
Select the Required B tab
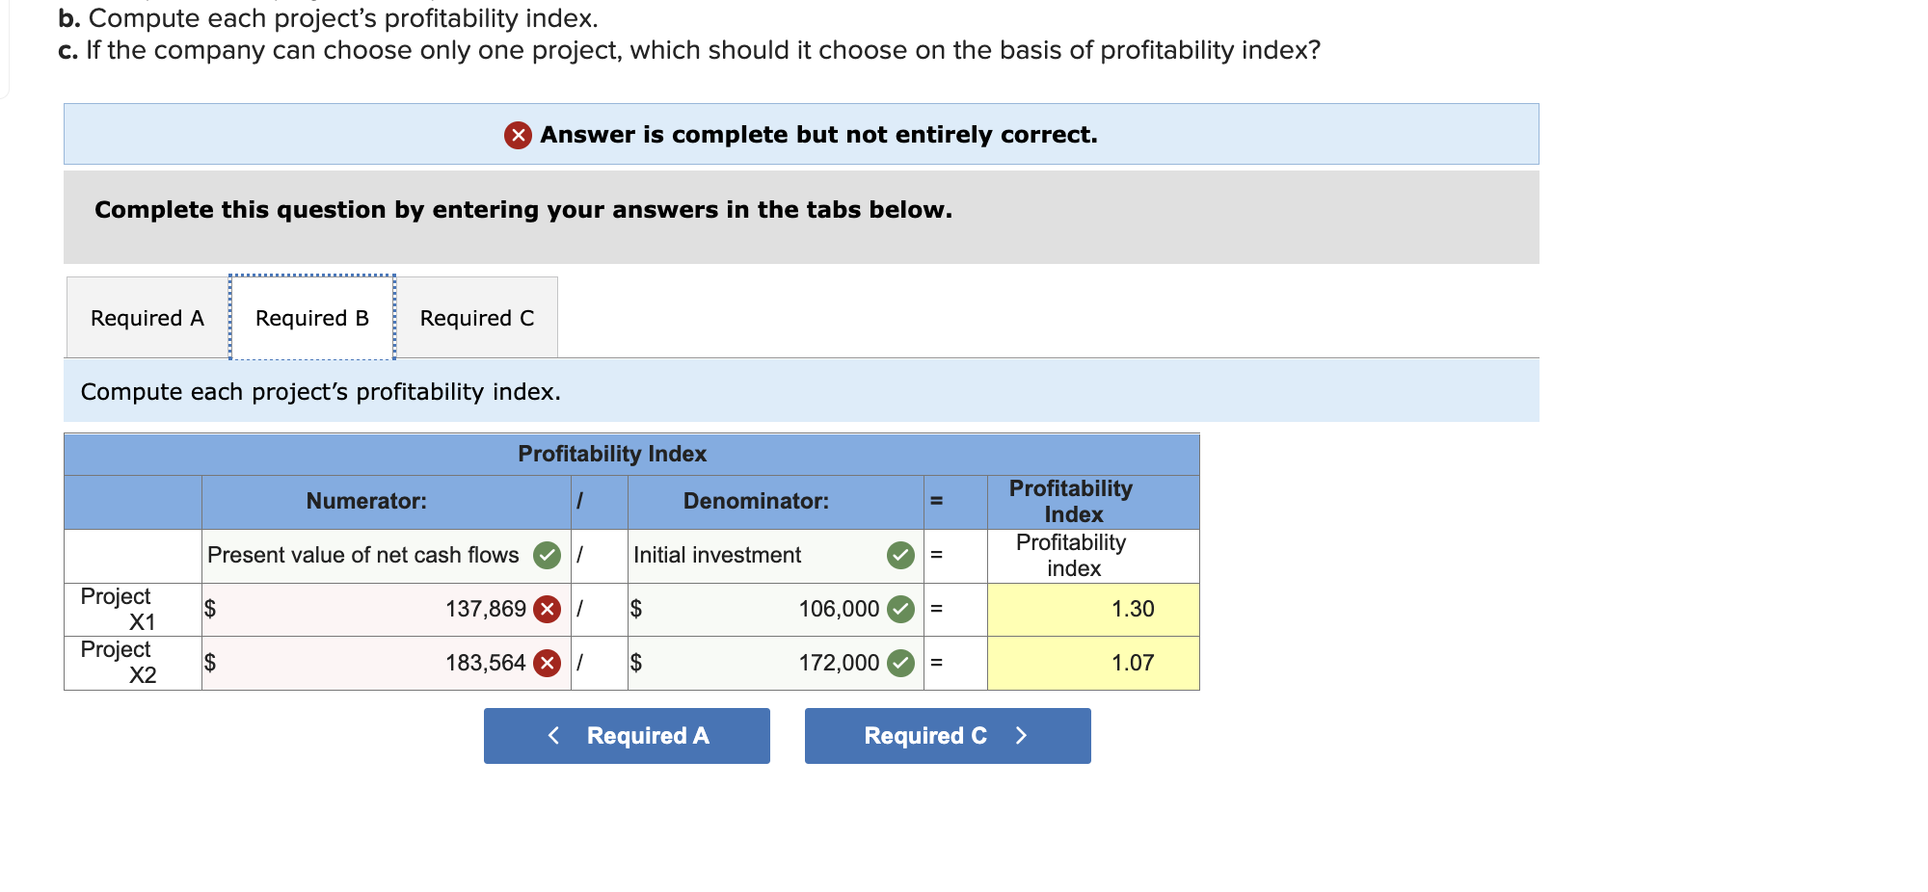(x=312, y=318)
